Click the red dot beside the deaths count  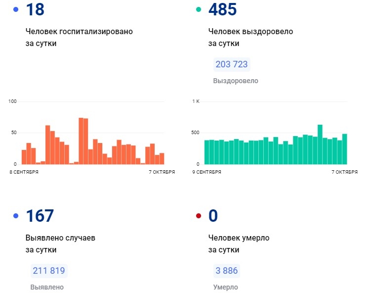199,216
